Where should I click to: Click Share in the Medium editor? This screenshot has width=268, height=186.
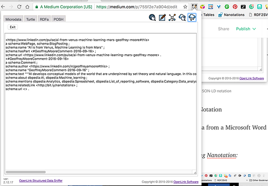tap(223, 29)
